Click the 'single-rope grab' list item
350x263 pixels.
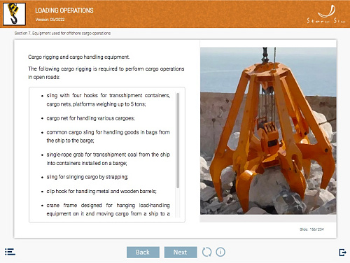108,159
